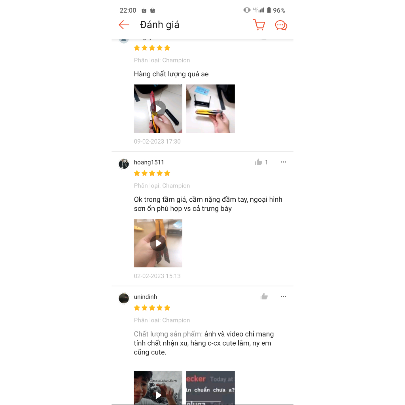Open the shopping cart
This screenshot has height=405, width=405.
259,25
